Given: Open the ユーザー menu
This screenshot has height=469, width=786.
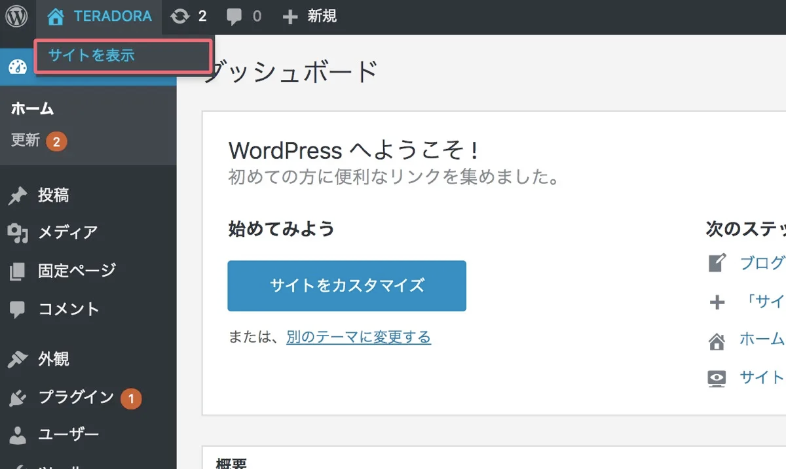Looking at the screenshot, I should tap(69, 434).
